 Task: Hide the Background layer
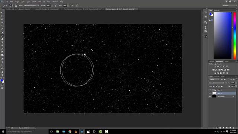click(210, 96)
